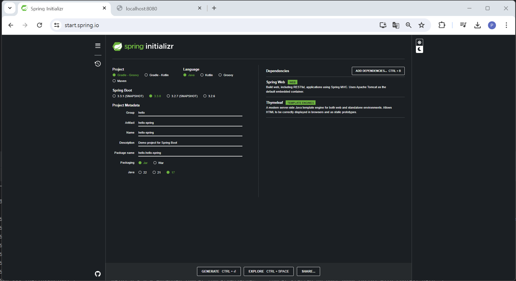This screenshot has height=281, width=516.
Task: Open the Chrome three-dot menu
Action: (x=506, y=25)
